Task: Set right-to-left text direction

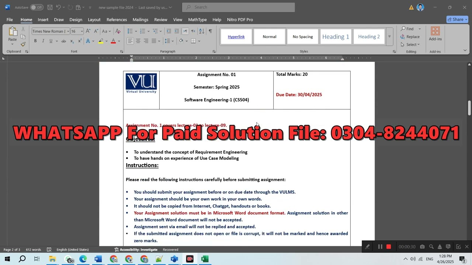Action: [193, 31]
